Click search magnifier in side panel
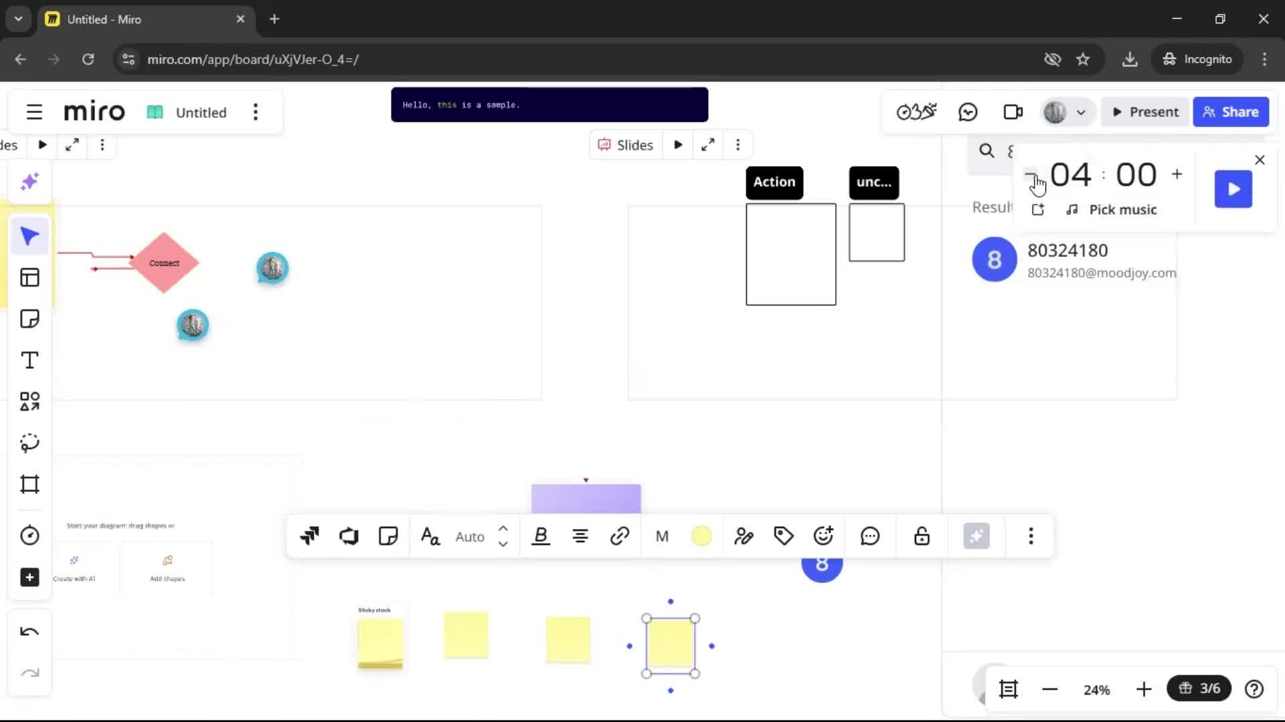 [x=987, y=151]
